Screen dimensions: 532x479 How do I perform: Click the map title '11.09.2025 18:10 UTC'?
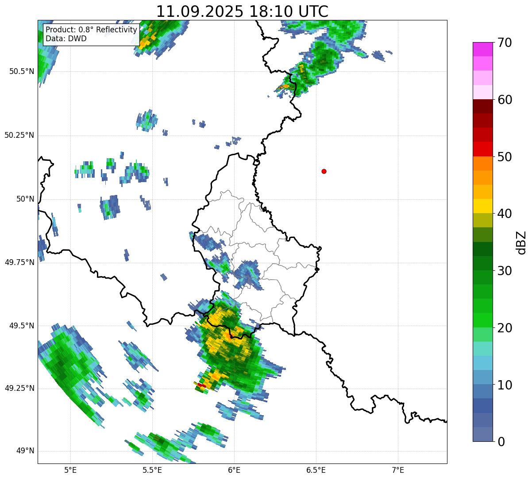point(242,12)
